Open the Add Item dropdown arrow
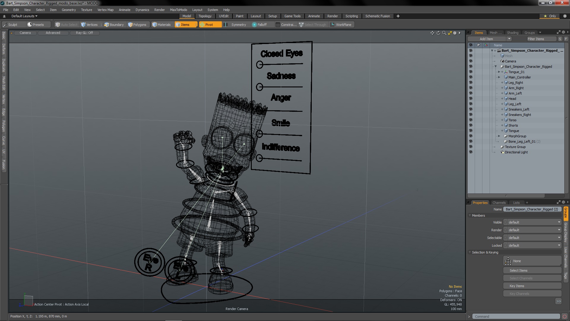 [x=509, y=39]
